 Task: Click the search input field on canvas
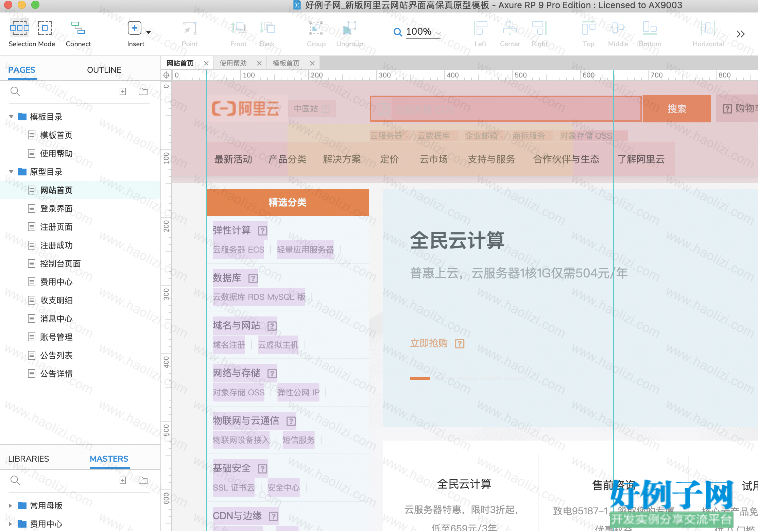click(506, 109)
